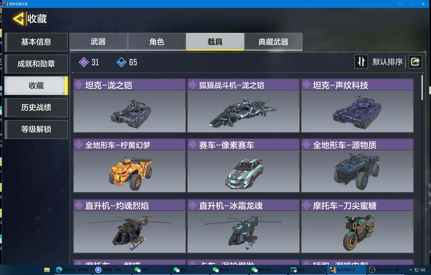
Task: Open File Explorer from the taskbar
Action: (47, 270)
